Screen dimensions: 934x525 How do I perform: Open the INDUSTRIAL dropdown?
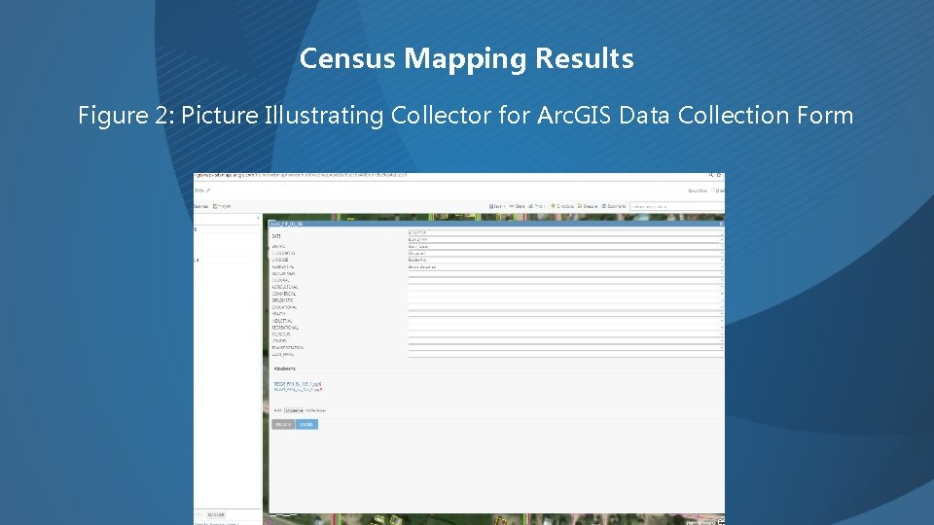tap(565, 321)
